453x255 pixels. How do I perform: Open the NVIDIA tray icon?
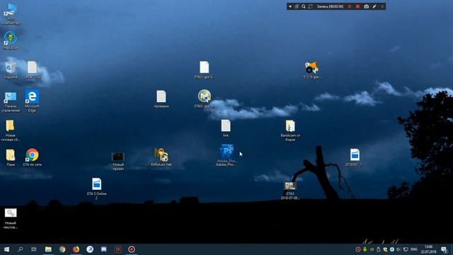click(372, 249)
